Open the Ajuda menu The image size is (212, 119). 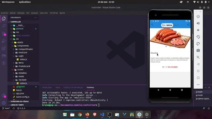(62, 13)
